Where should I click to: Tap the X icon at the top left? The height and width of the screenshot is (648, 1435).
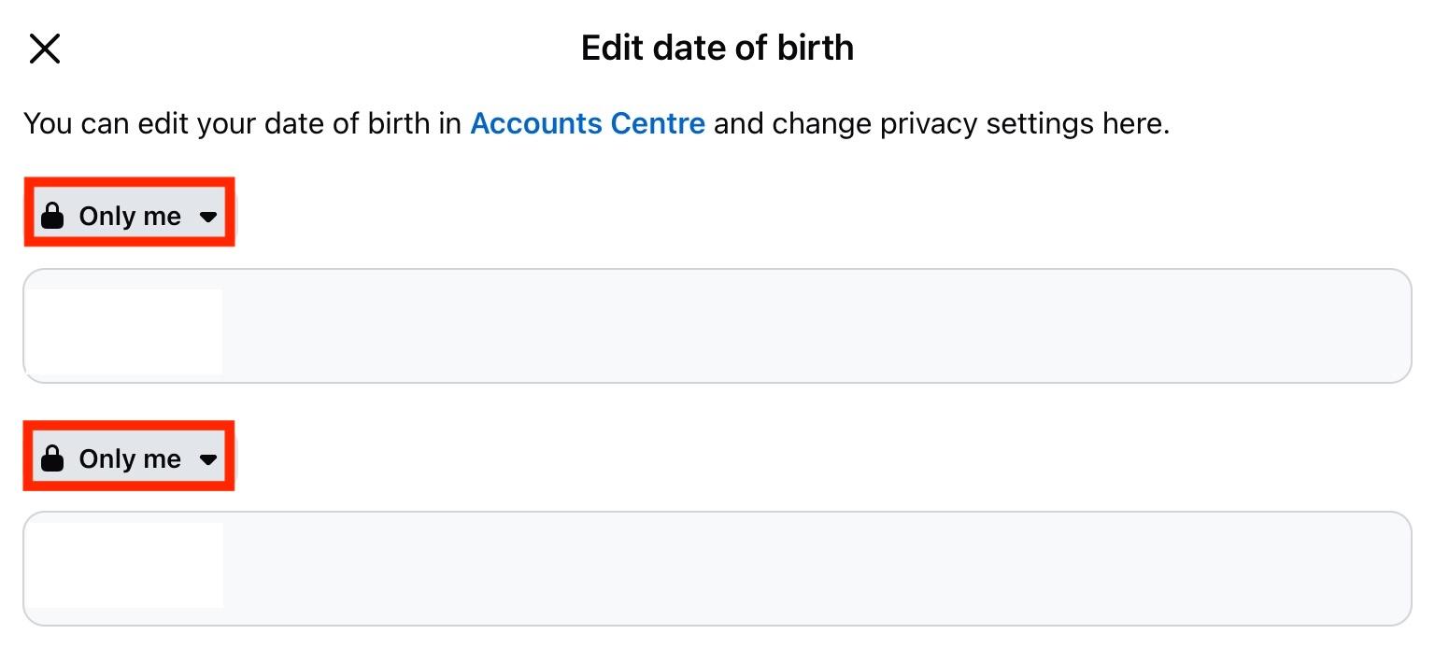click(45, 49)
